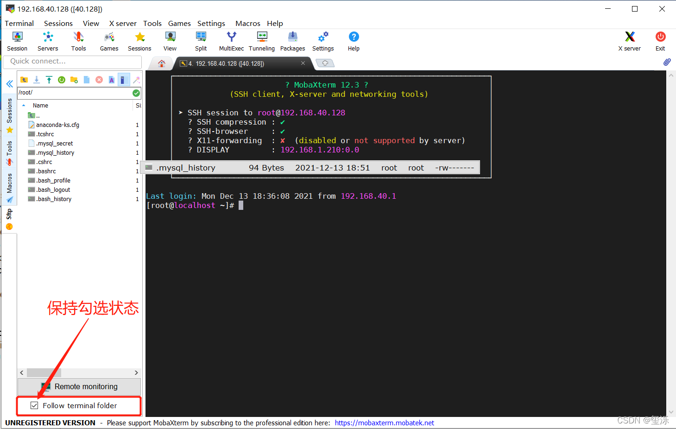Open the Servers toolbar icon
The height and width of the screenshot is (429, 676).
coord(48,41)
